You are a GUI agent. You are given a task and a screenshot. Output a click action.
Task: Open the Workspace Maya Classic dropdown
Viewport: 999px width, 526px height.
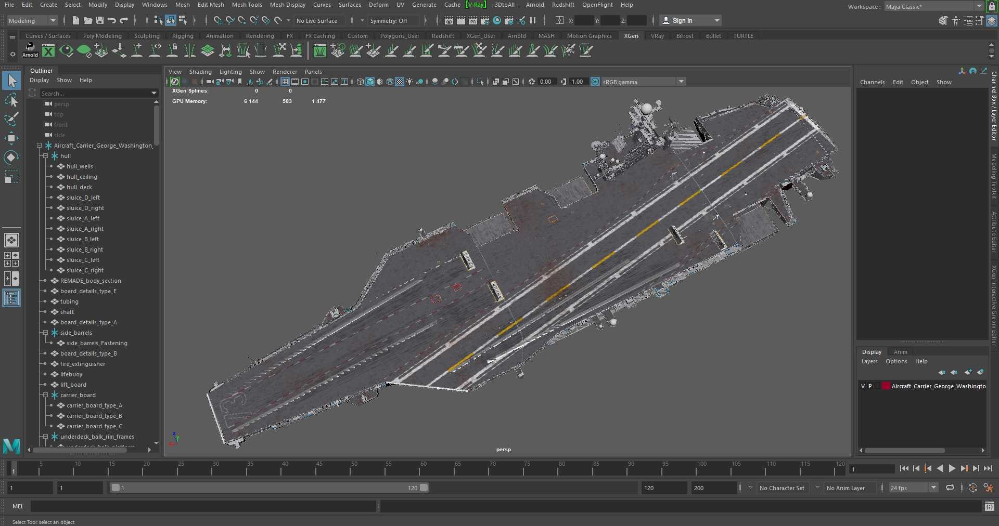click(x=934, y=7)
